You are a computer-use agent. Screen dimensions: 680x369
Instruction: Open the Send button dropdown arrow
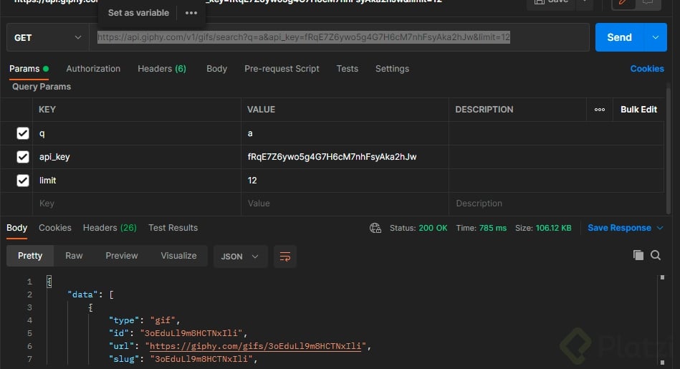point(655,37)
